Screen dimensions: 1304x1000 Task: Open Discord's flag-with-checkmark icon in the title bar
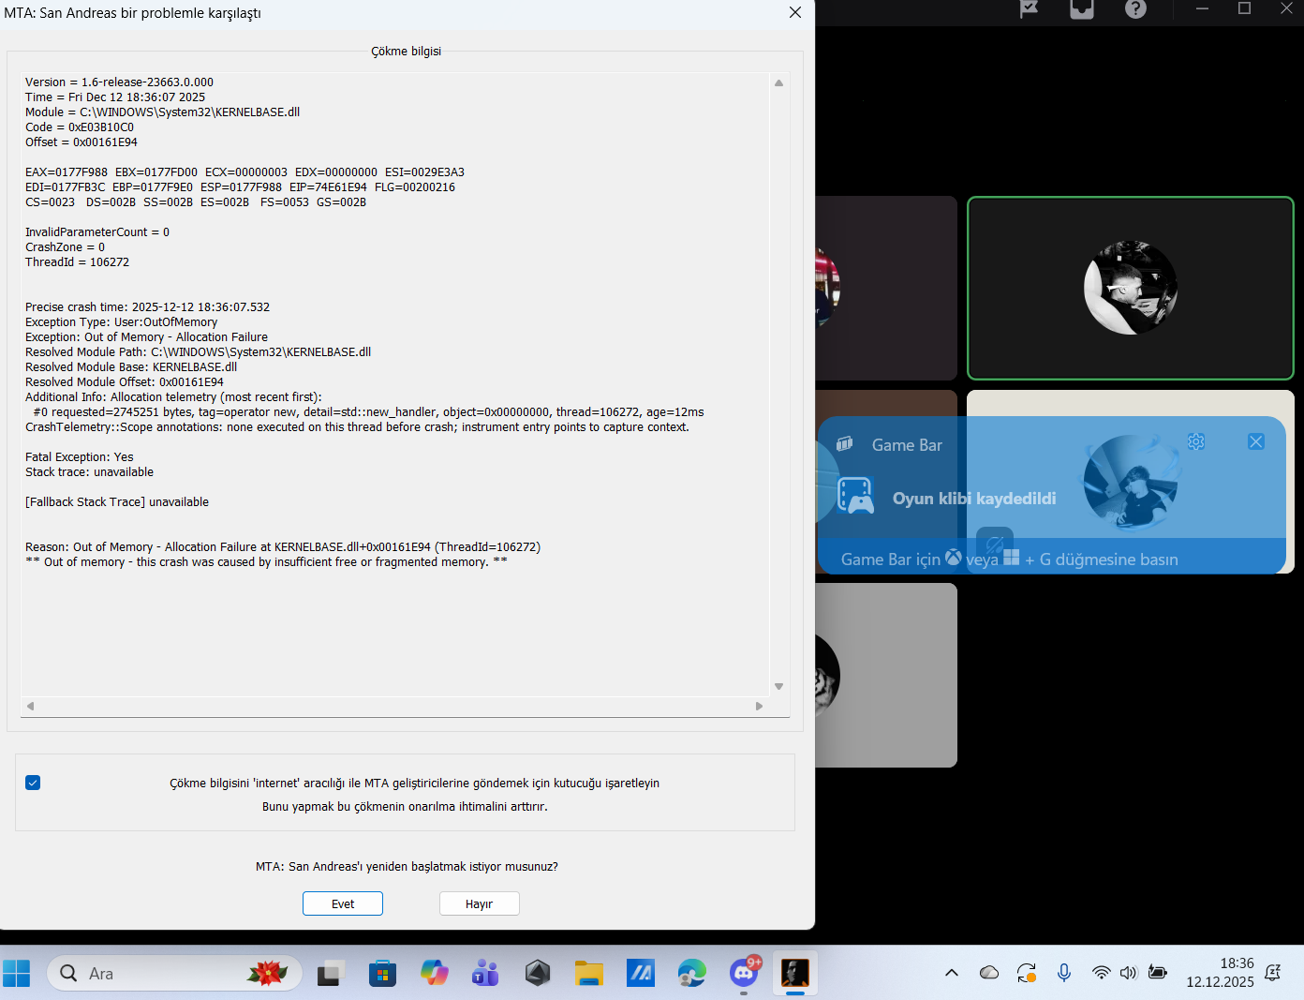pyautogui.click(x=1029, y=8)
